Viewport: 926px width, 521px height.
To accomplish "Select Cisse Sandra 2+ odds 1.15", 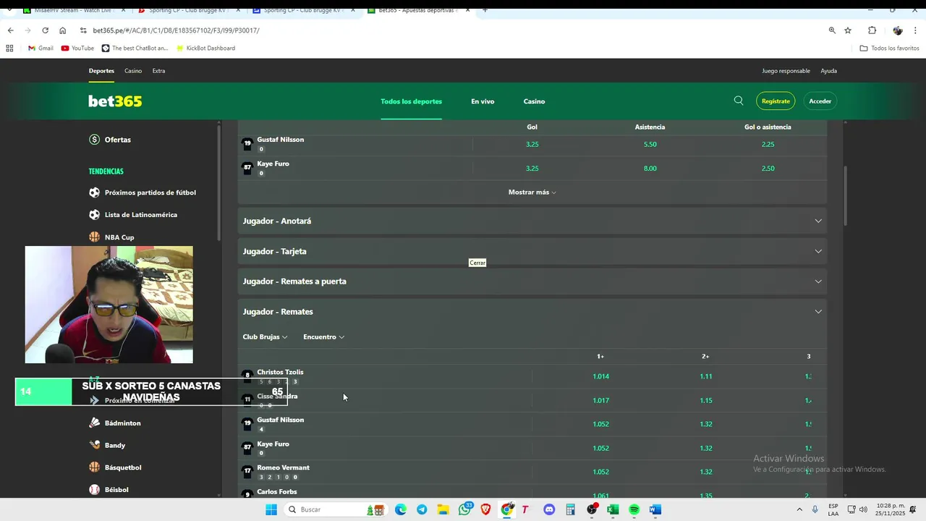I will (x=705, y=400).
